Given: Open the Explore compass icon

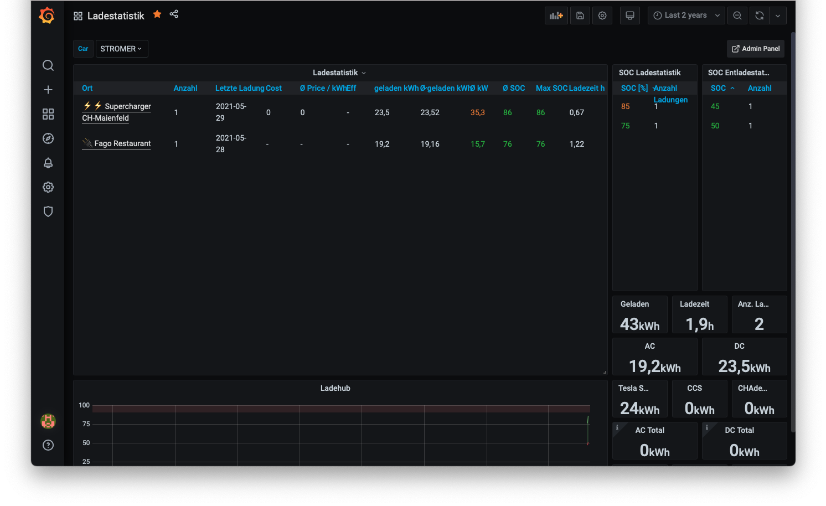Looking at the screenshot, I should 48,138.
